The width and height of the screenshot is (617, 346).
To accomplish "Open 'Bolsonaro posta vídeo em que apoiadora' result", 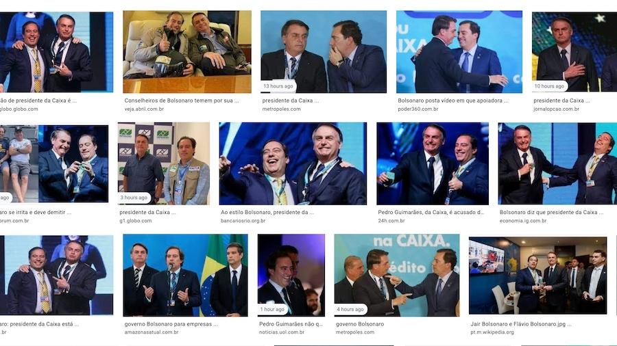I will coord(453,101).
